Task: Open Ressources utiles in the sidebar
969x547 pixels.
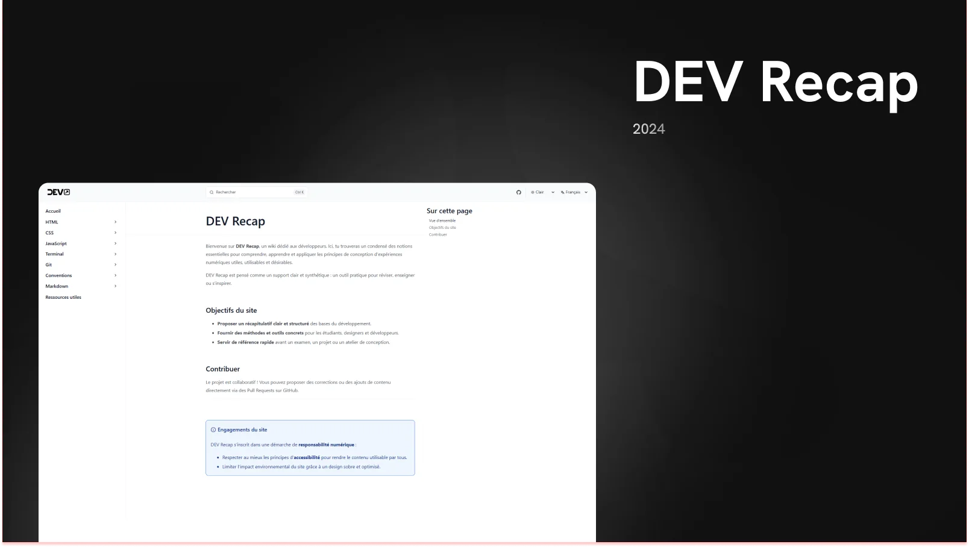Action: 63,298
